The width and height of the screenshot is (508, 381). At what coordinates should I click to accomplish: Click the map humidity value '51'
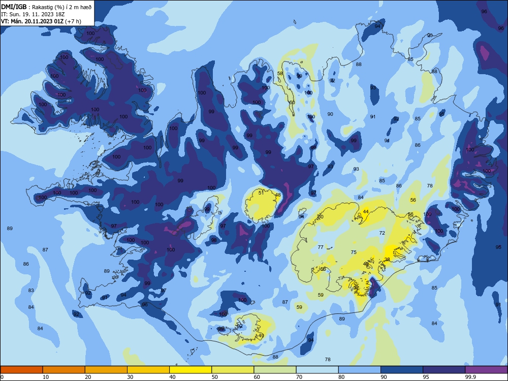(x=261, y=193)
